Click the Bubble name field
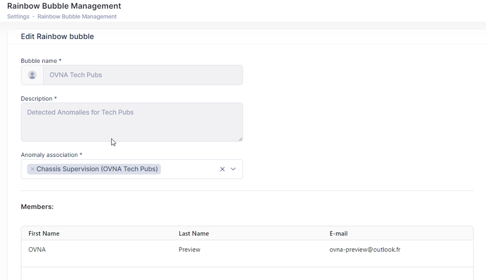The image size is (486, 280). pyautogui.click(x=142, y=75)
